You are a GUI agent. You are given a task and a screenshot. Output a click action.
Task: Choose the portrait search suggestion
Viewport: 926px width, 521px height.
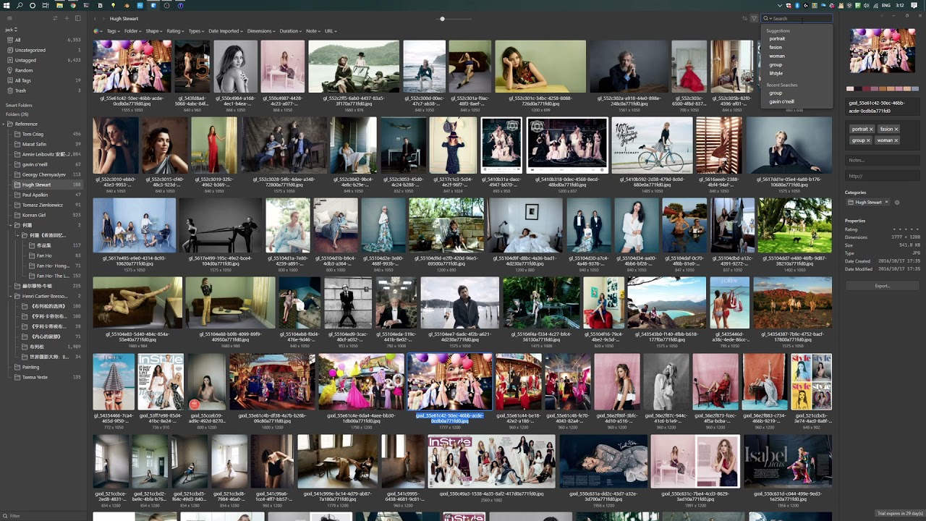(x=777, y=38)
